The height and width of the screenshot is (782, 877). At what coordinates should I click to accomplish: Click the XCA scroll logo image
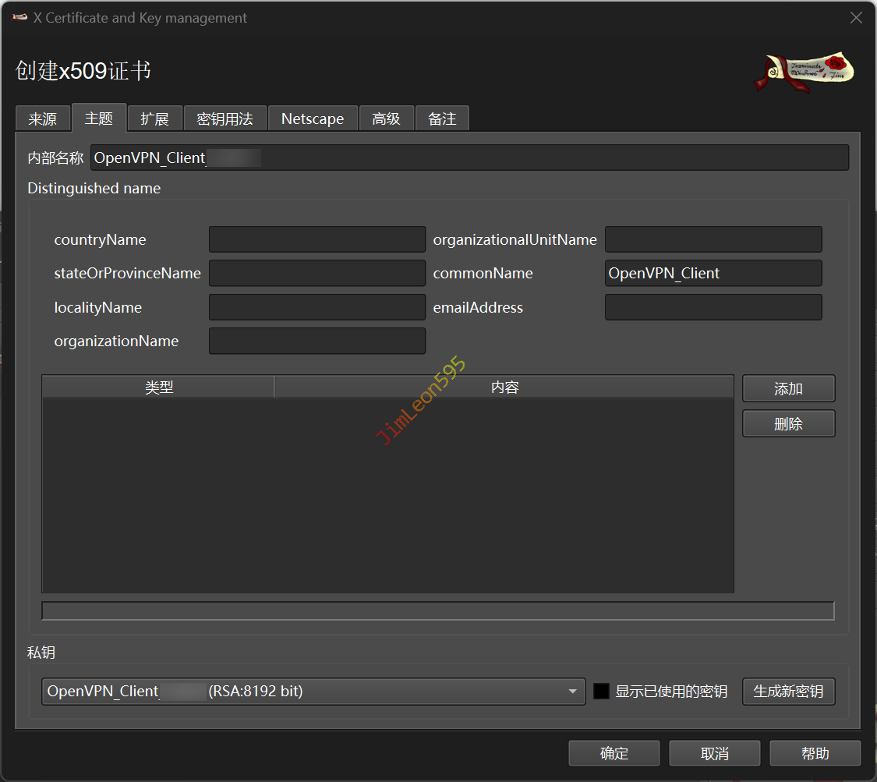pos(805,72)
